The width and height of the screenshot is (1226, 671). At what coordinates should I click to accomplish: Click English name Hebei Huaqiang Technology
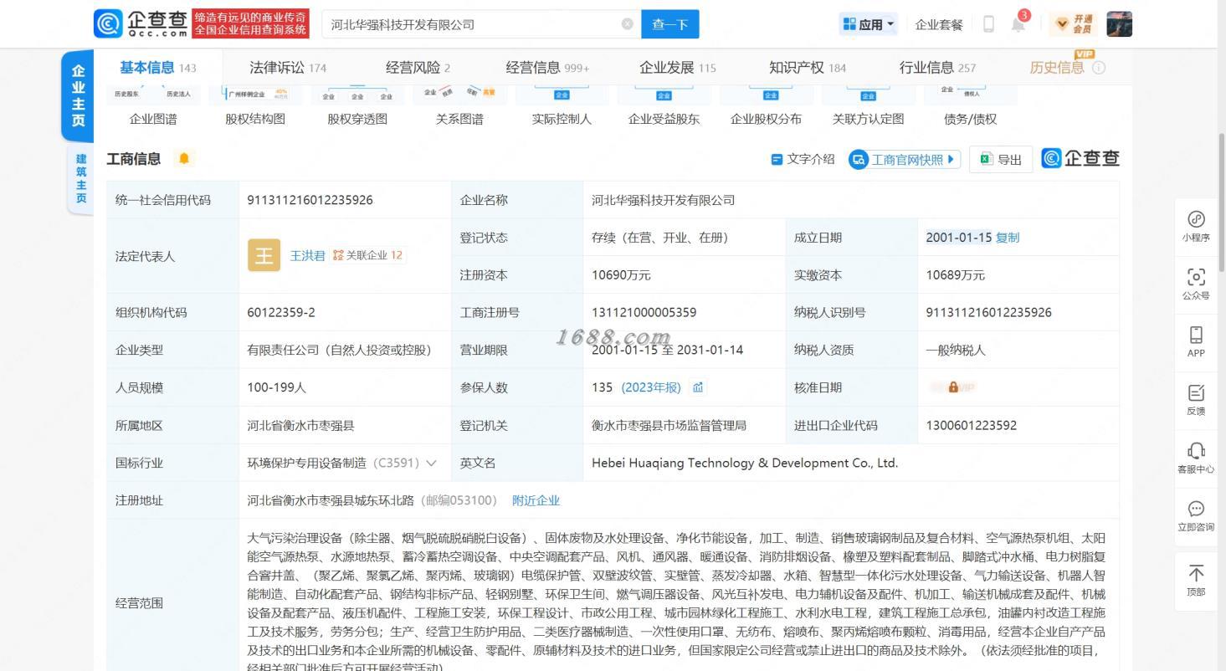744,463
